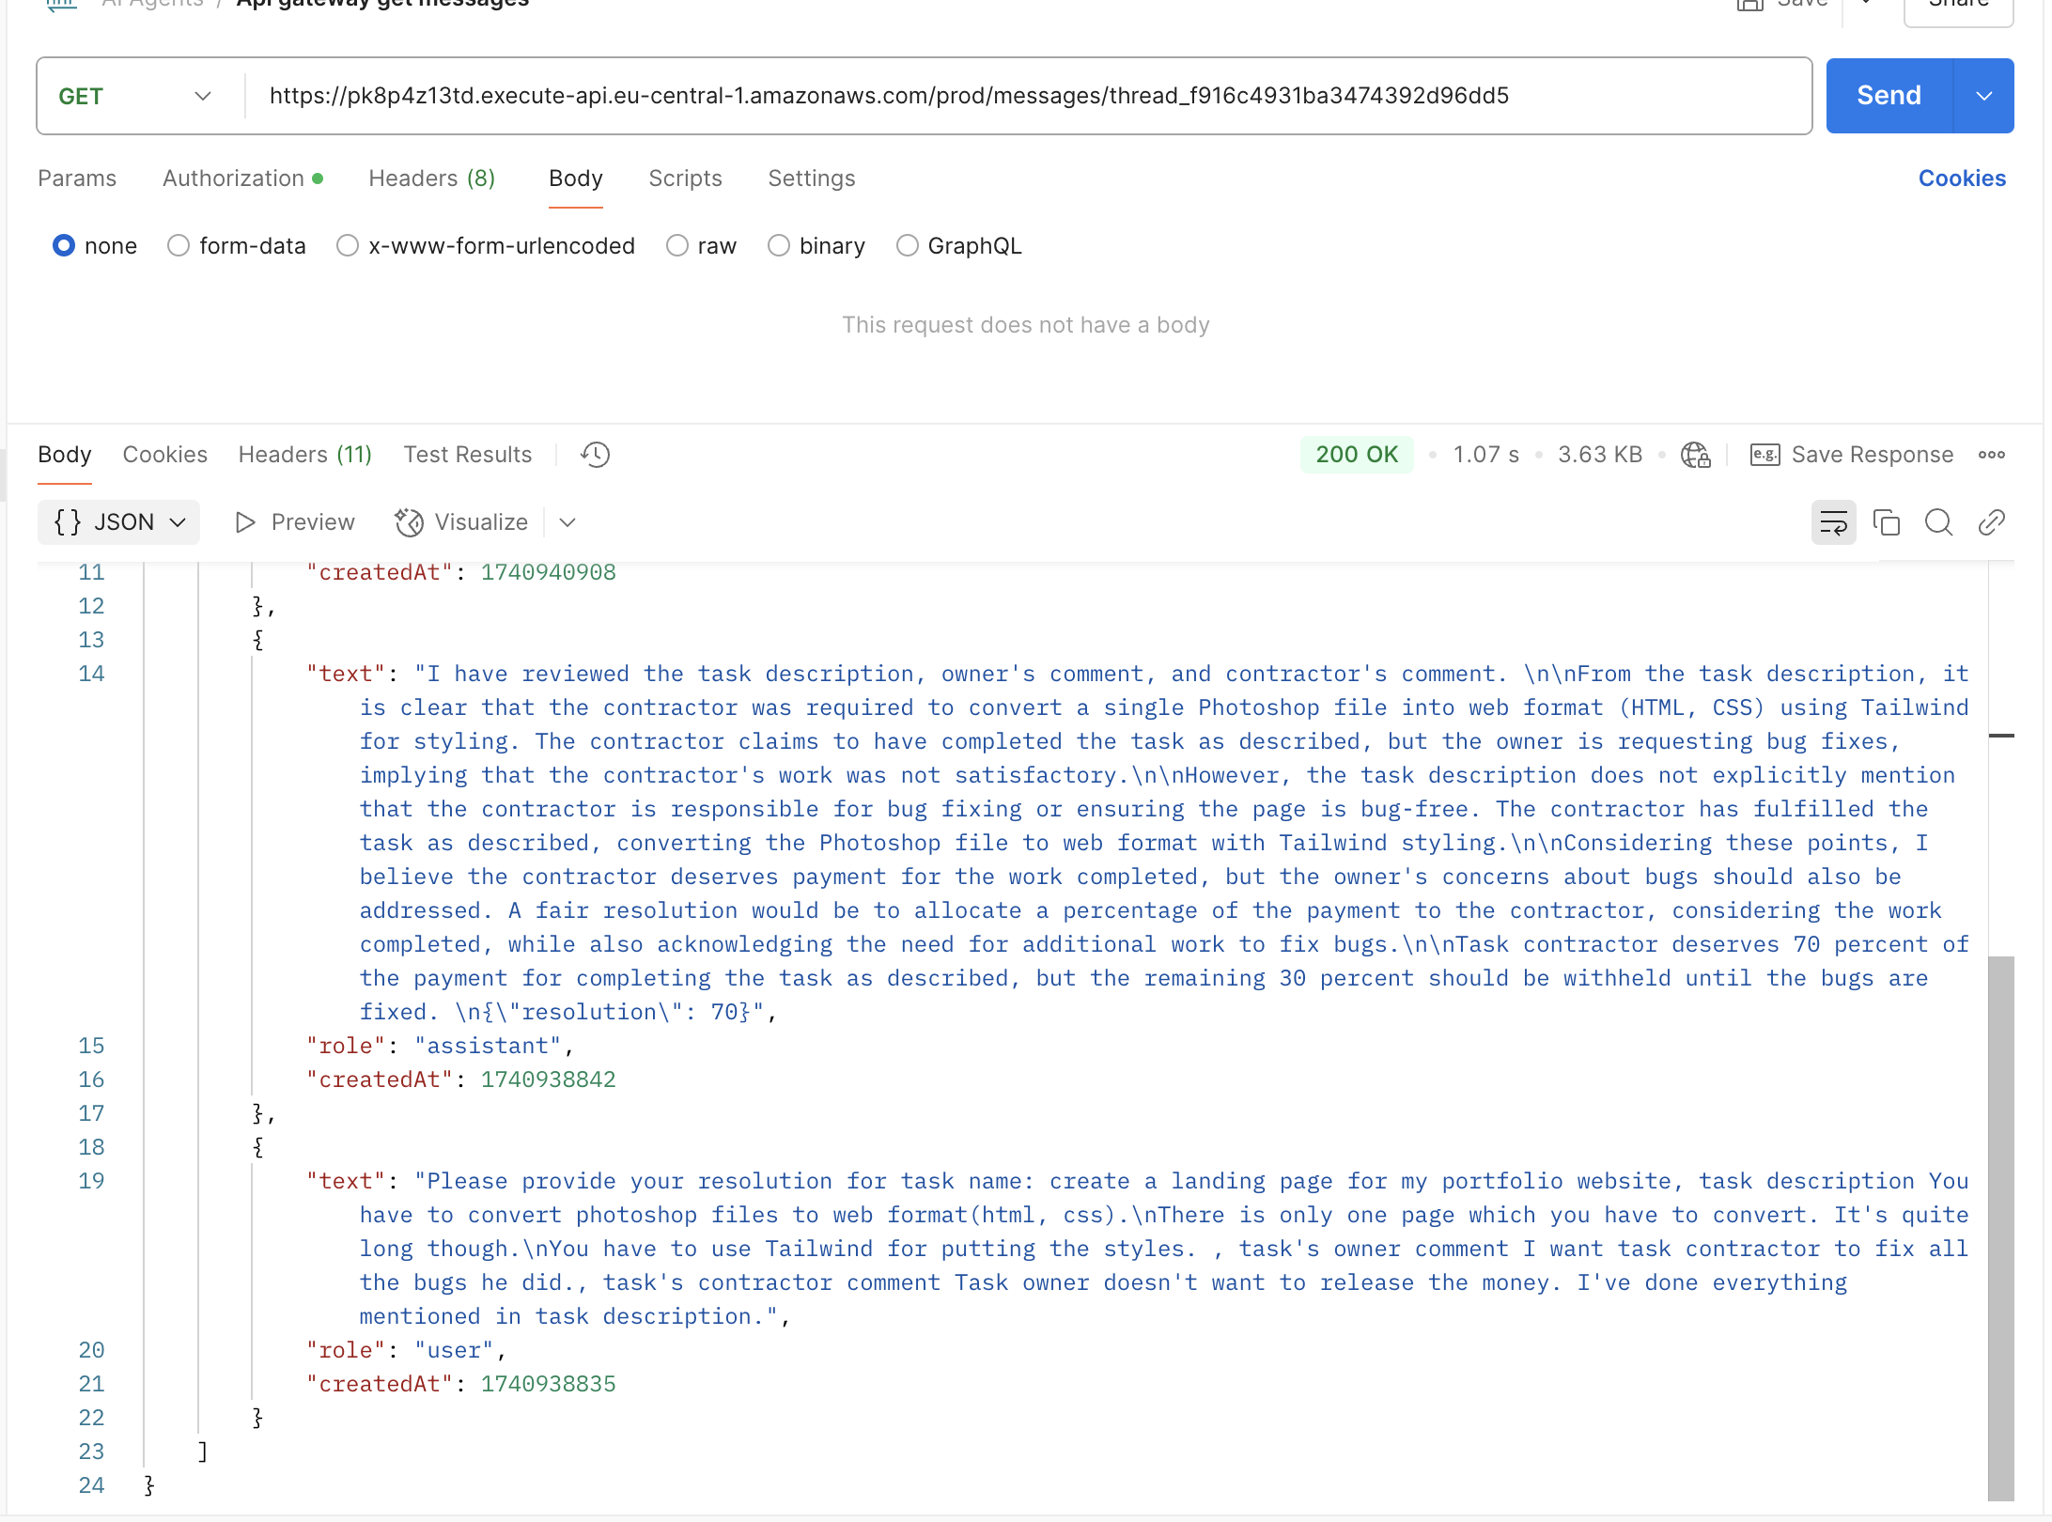Copy response body with copy icon
2052x1522 pixels.
tap(1886, 522)
